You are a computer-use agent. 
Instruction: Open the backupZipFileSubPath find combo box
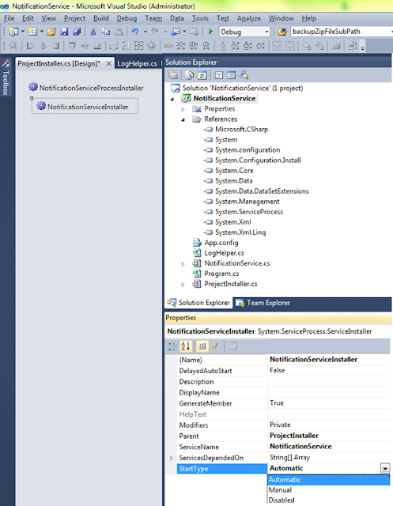click(342, 32)
